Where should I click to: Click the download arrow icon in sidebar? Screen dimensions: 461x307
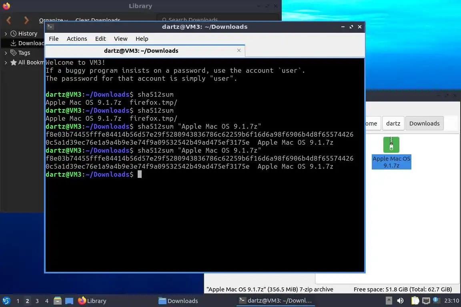point(14,43)
